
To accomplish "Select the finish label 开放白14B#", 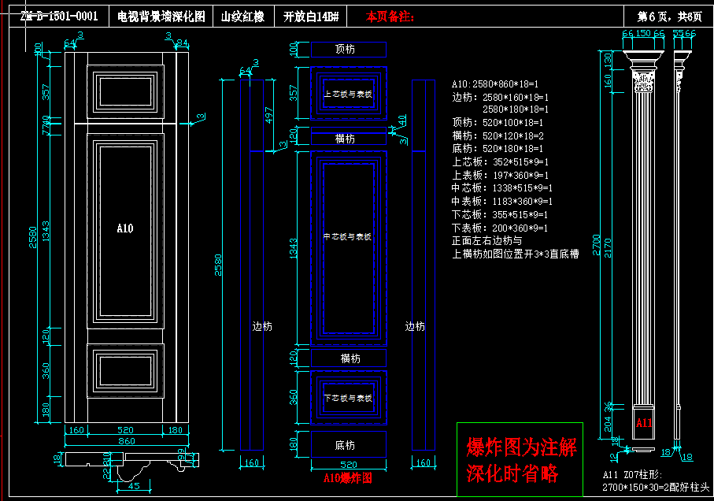I will [x=311, y=17].
